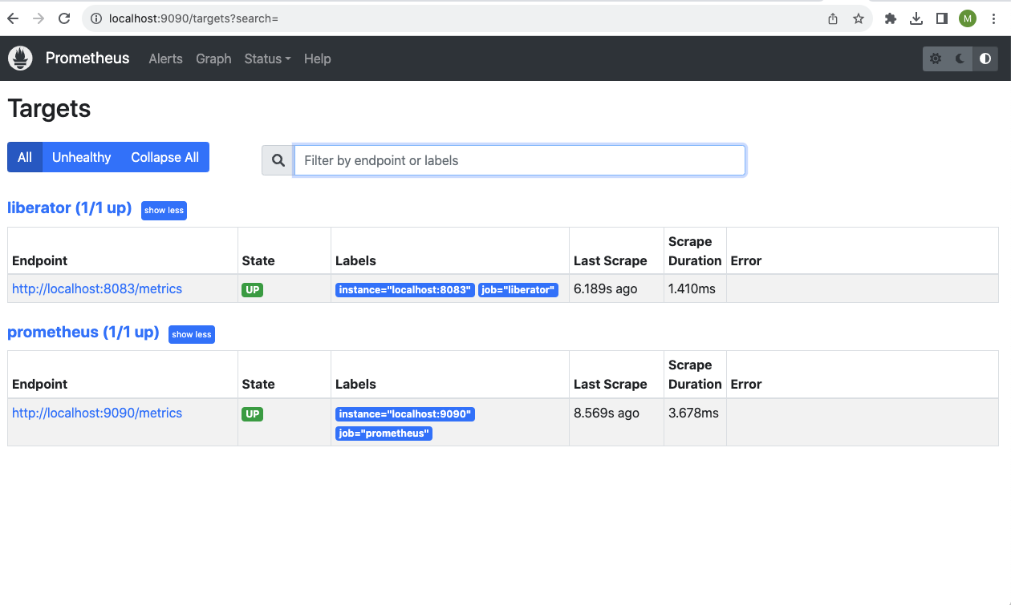Viewport: 1011px width, 605px height.
Task: Click the browser address bar URL
Action: tap(193, 18)
